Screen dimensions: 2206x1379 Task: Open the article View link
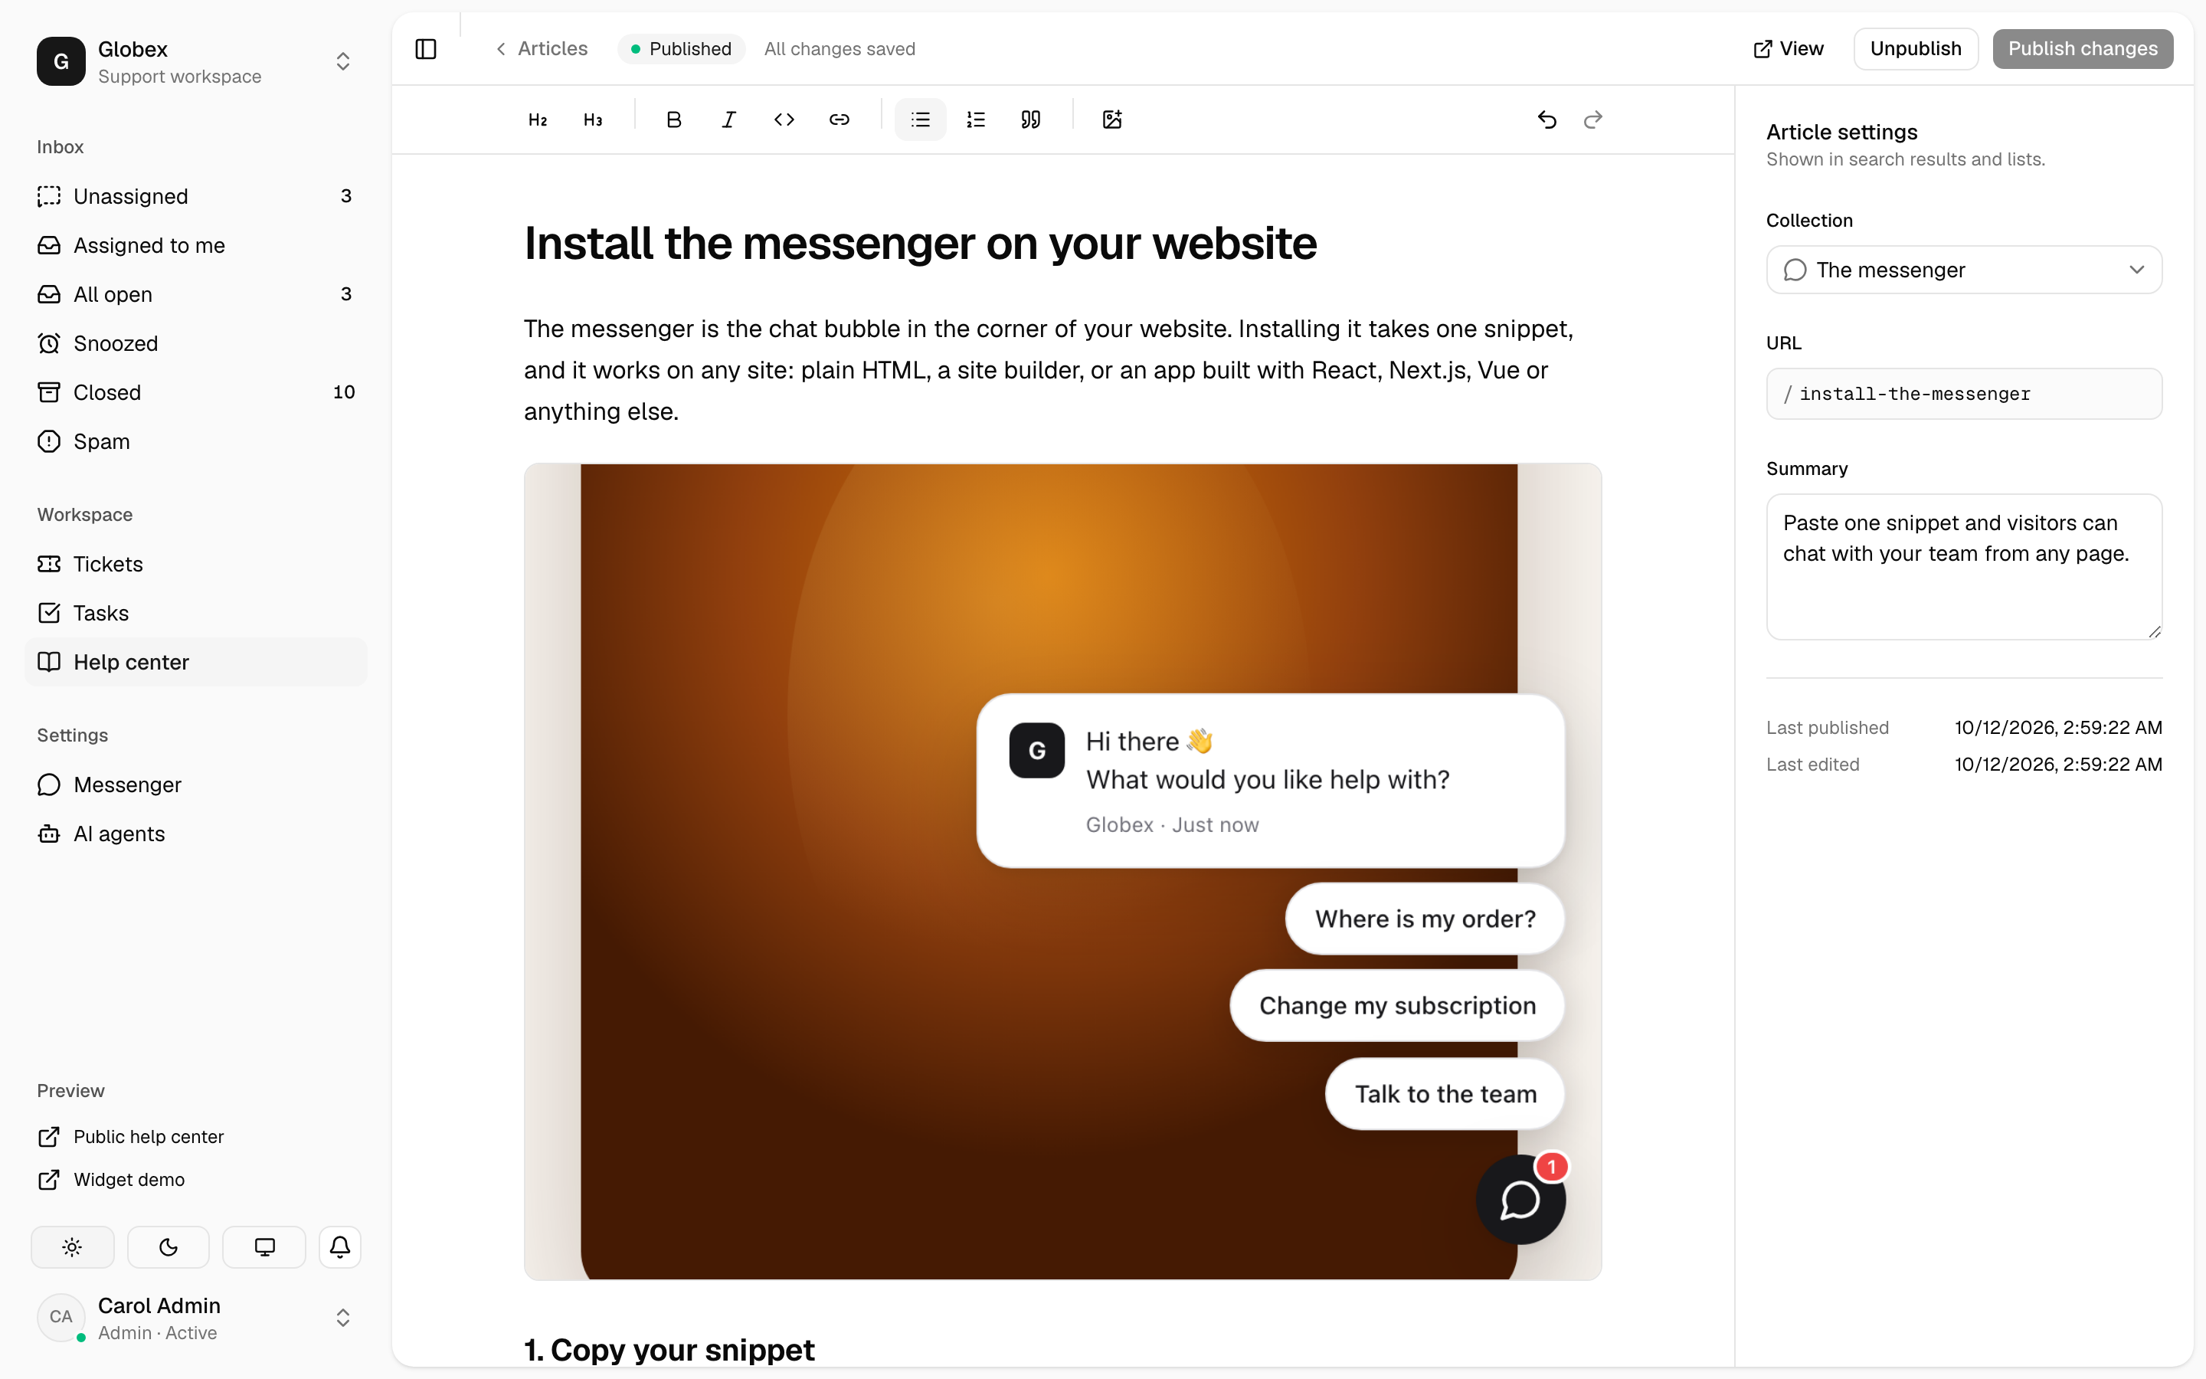[x=1789, y=48]
